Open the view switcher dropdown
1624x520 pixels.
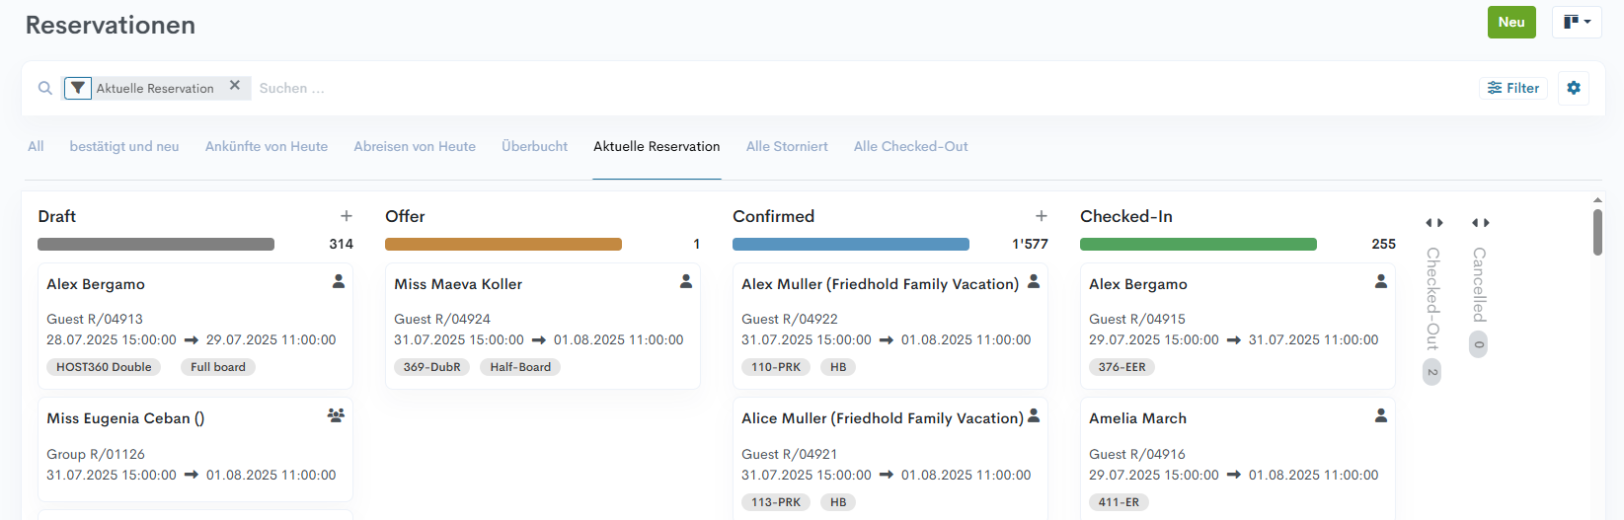[1577, 22]
